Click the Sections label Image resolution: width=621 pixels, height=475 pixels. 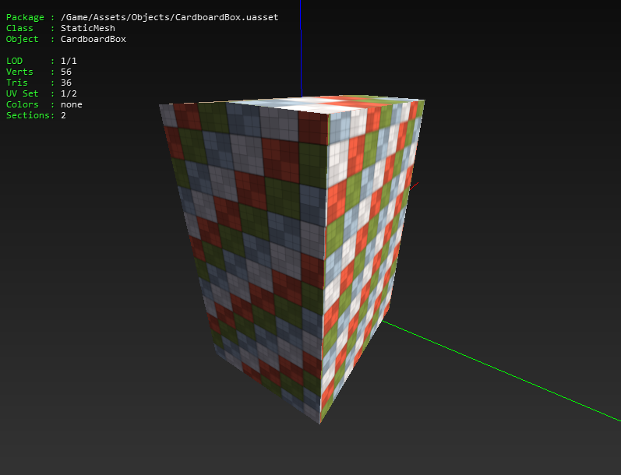point(28,115)
